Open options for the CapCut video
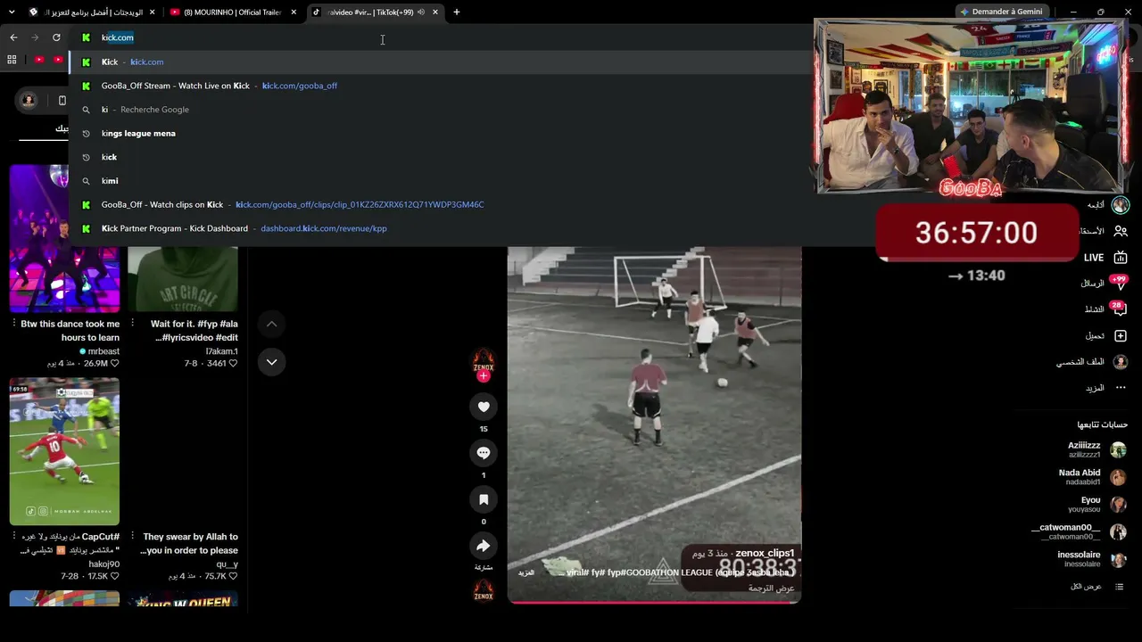 pyautogui.click(x=12, y=537)
